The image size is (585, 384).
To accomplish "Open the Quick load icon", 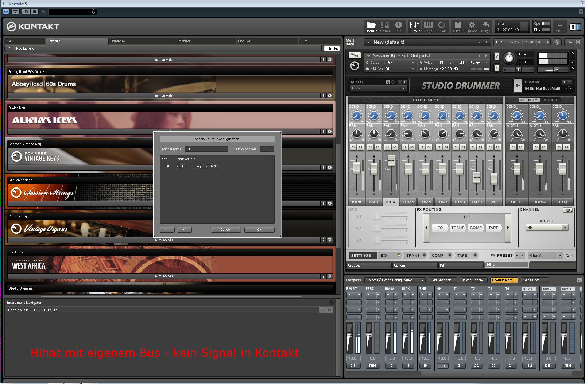I will coord(442,27).
